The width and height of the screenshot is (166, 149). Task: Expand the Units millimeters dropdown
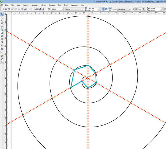pyautogui.click(x=129, y=9)
